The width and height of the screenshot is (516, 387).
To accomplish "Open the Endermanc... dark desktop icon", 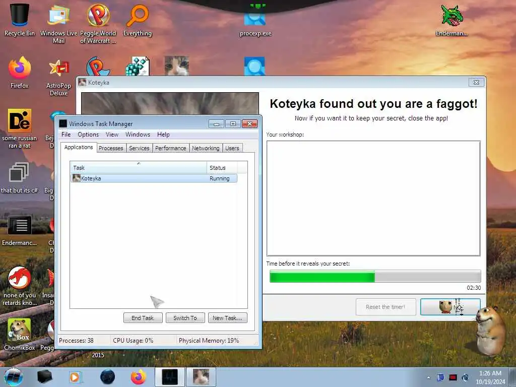I will 20,230.
